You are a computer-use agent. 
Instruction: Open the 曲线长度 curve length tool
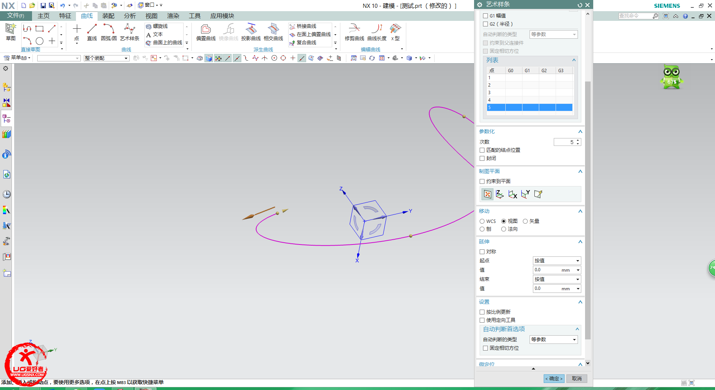point(377,32)
